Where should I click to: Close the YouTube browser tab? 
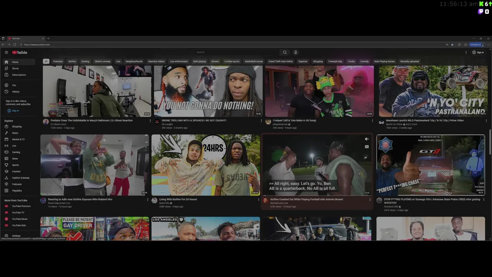coord(43,38)
